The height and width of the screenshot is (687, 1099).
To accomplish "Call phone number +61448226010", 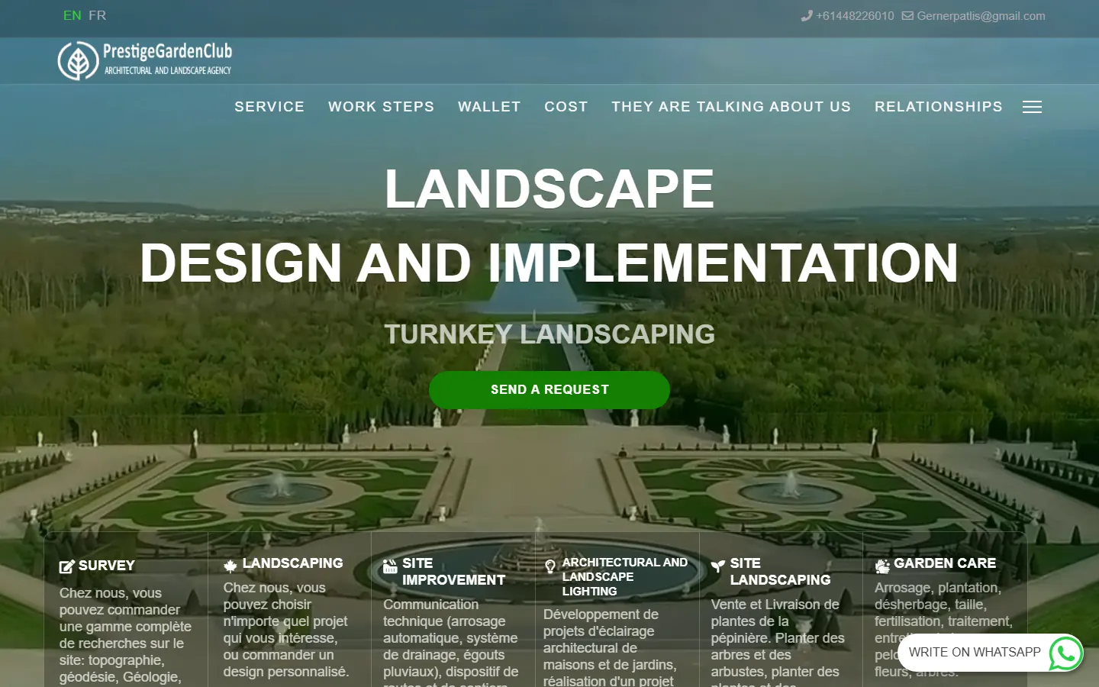I will [x=855, y=16].
